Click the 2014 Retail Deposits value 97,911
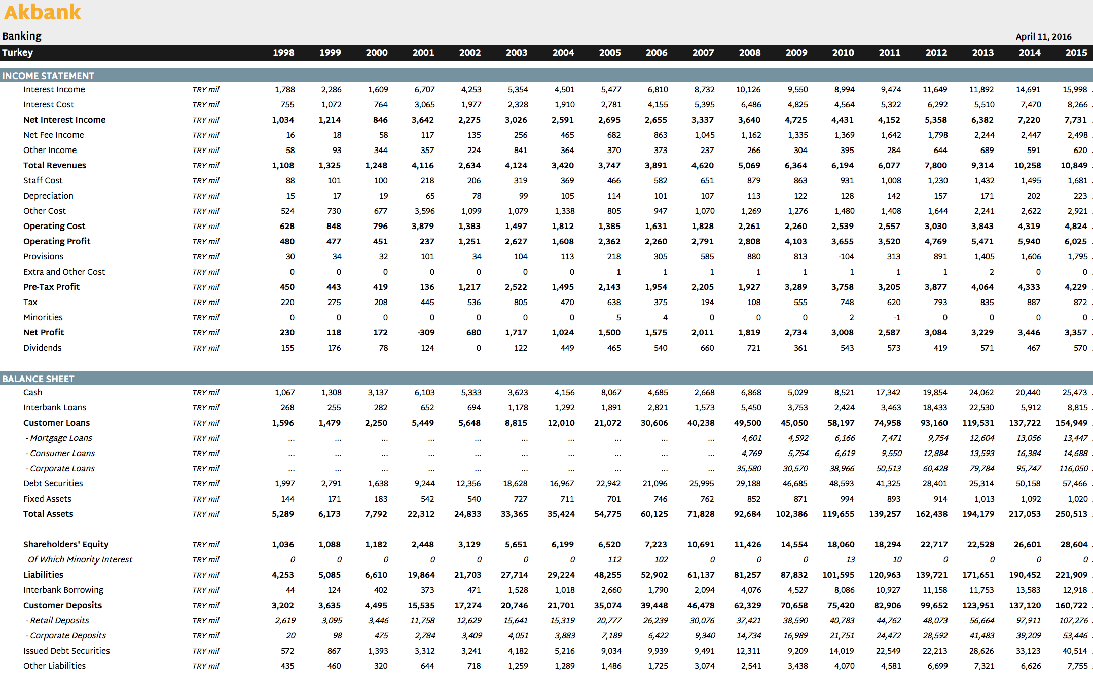The height and width of the screenshot is (677, 1093). (1028, 620)
